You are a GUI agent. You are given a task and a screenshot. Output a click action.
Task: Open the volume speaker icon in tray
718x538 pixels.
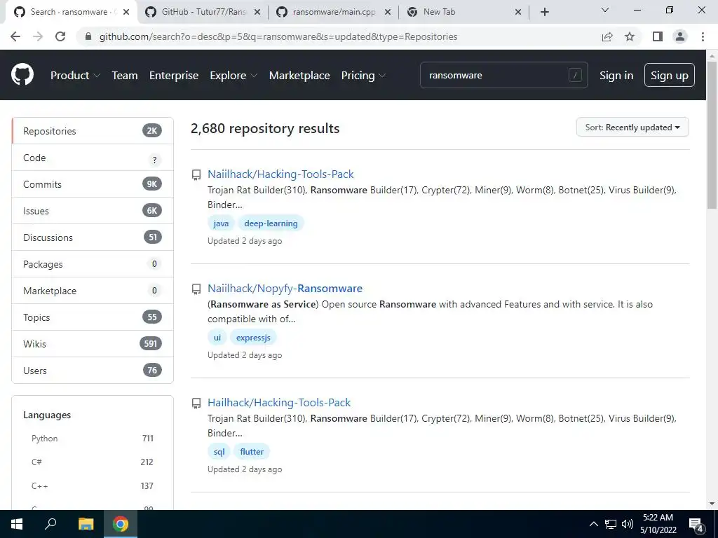click(x=628, y=524)
